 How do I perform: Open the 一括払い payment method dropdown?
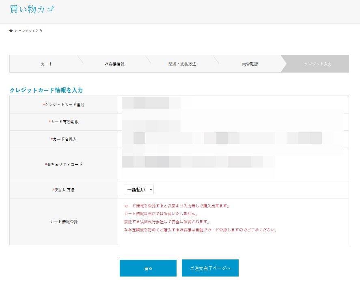pos(139,189)
